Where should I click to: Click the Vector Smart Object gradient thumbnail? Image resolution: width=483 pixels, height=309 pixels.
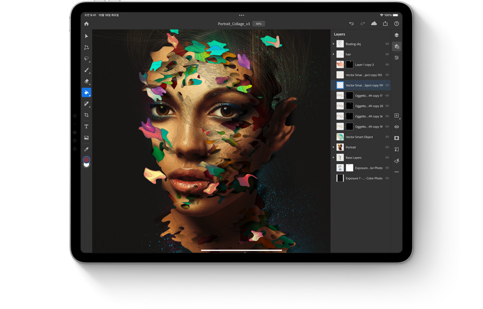point(340,137)
